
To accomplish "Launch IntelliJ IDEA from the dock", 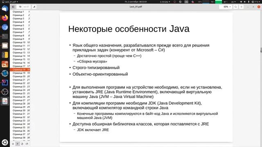I will tap(5, 82).
